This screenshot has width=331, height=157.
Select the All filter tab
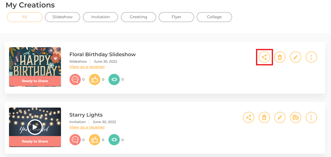tap(24, 17)
